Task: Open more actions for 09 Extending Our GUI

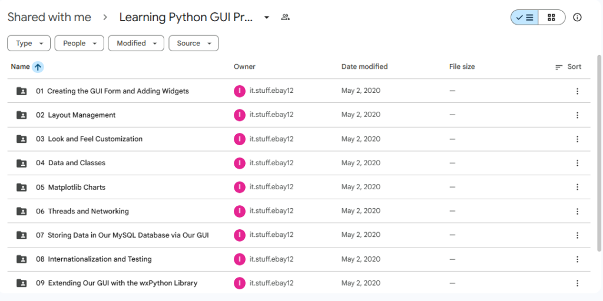Action: [x=577, y=283]
